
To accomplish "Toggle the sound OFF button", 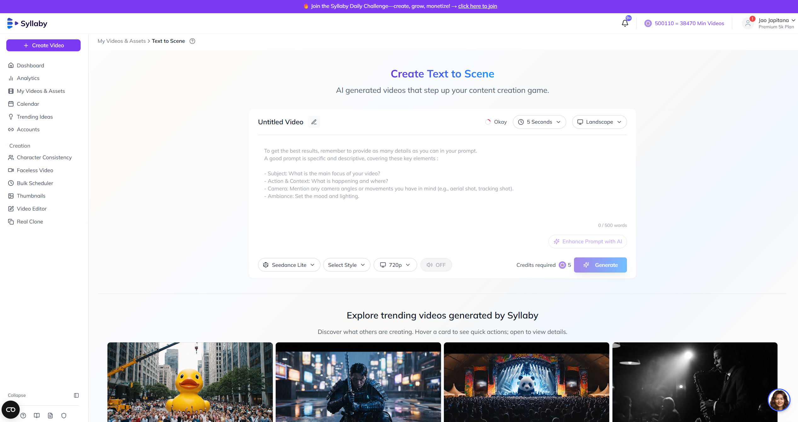I will pos(436,265).
